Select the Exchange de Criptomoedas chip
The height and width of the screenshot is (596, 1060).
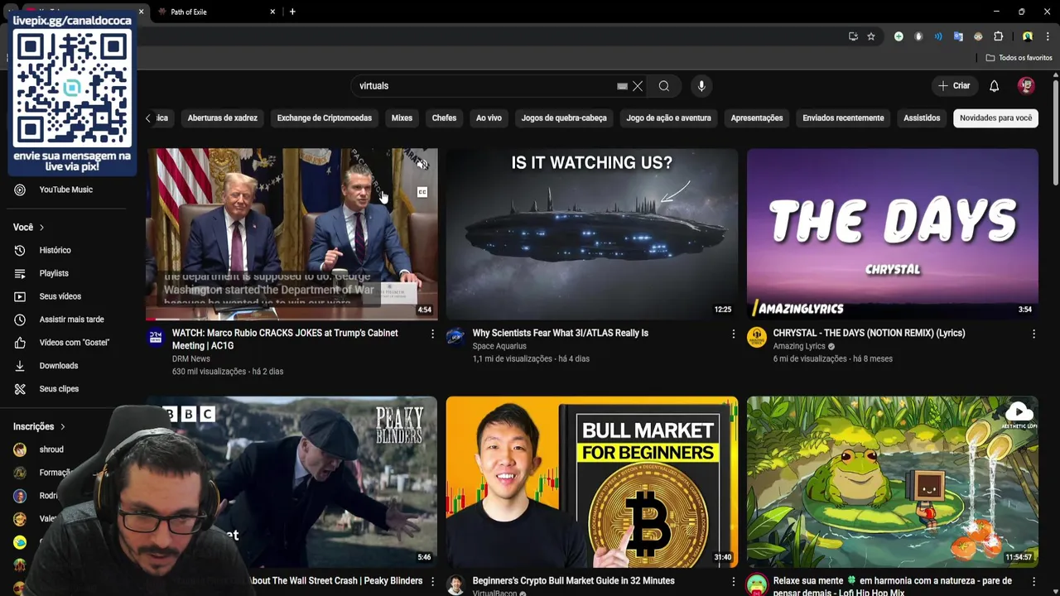click(x=324, y=118)
